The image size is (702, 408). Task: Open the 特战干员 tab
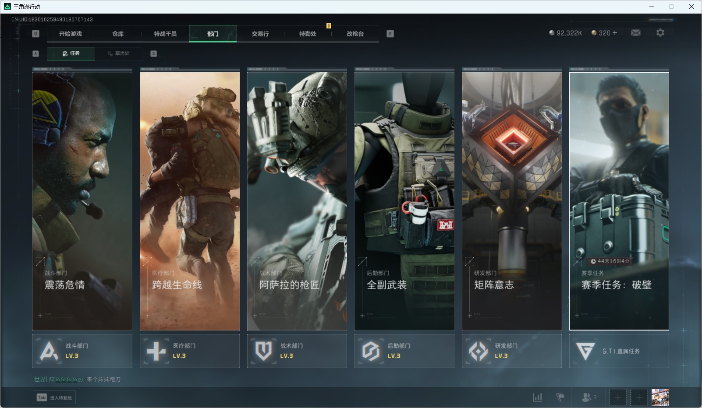pos(165,34)
